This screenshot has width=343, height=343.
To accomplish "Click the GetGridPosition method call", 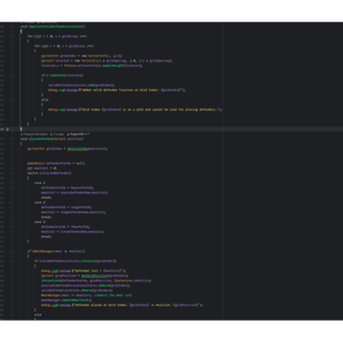I will (x=95, y=276).
